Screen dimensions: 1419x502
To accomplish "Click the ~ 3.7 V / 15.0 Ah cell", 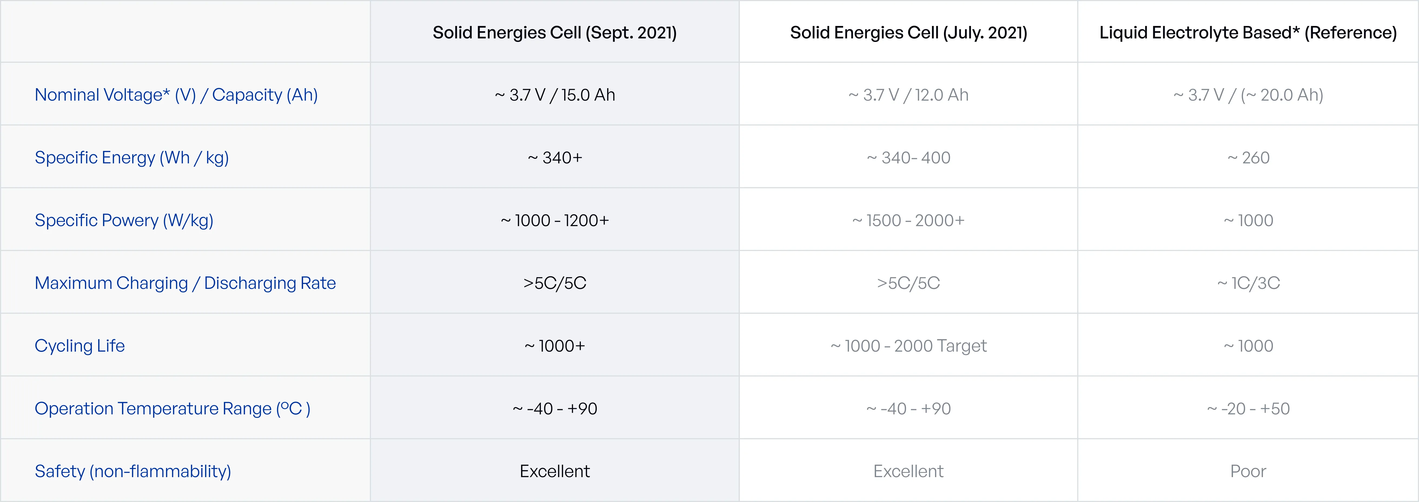I will 555,95.
